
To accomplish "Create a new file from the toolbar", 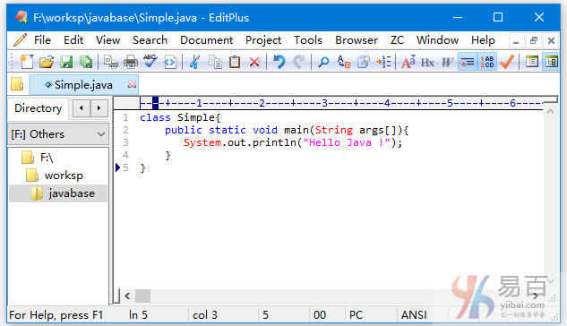I will [x=27, y=62].
